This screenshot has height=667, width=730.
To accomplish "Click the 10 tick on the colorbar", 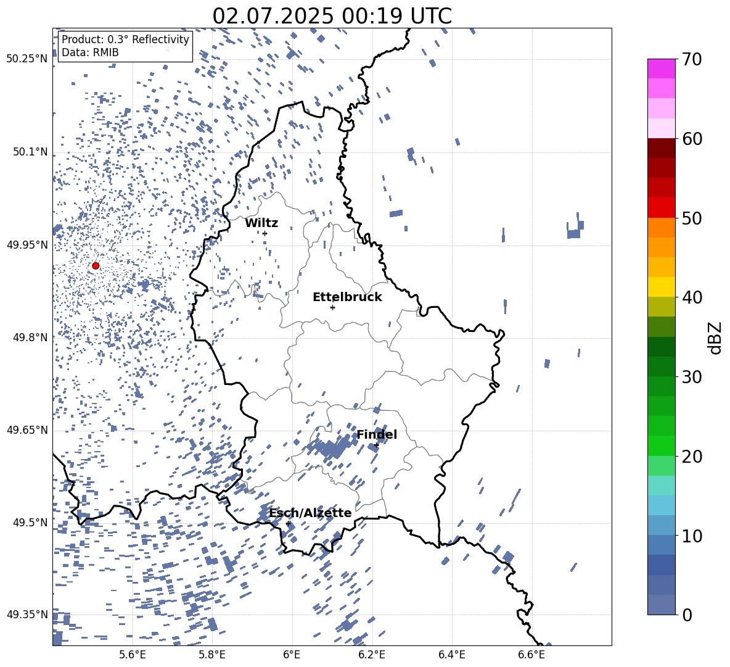I will point(691,536).
